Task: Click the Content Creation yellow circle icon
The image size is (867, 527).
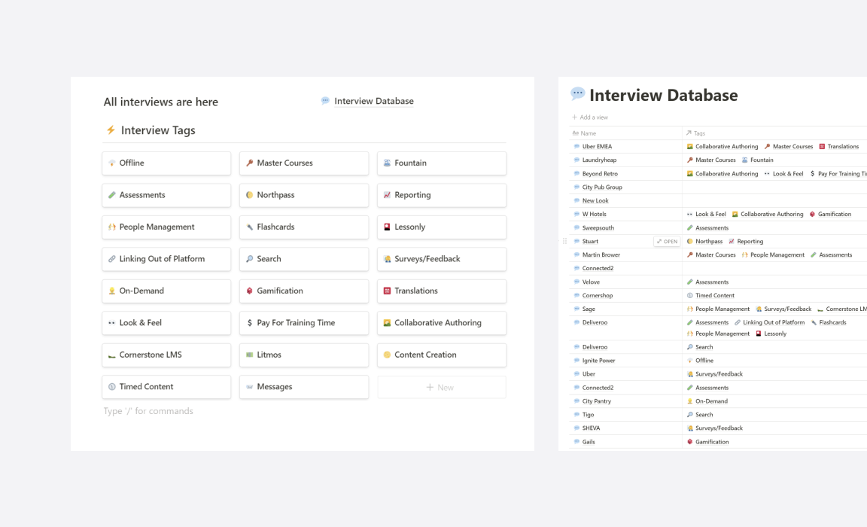Action: 387,355
